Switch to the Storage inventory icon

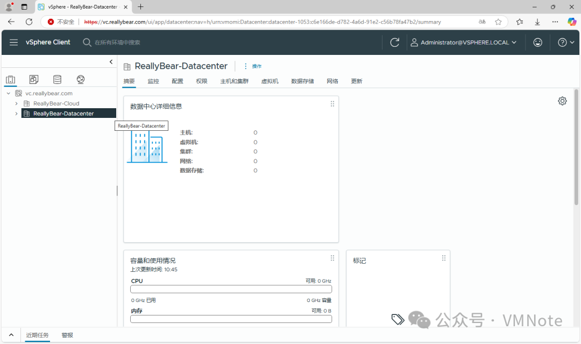click(57, 79)
